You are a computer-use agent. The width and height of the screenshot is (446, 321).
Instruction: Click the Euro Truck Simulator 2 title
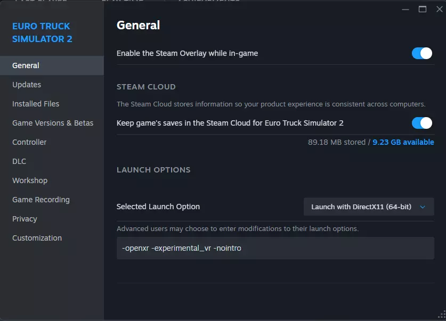(x=42, y=32)
